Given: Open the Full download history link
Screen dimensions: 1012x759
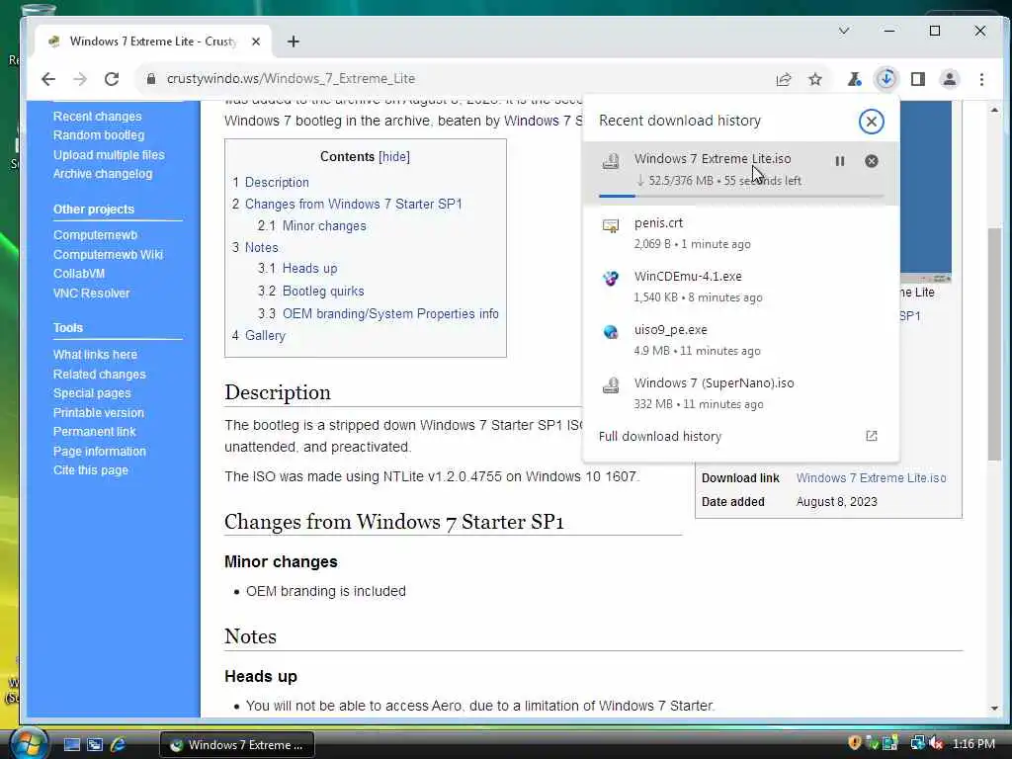Looking at the screenshot, I should tap(659, 436).
